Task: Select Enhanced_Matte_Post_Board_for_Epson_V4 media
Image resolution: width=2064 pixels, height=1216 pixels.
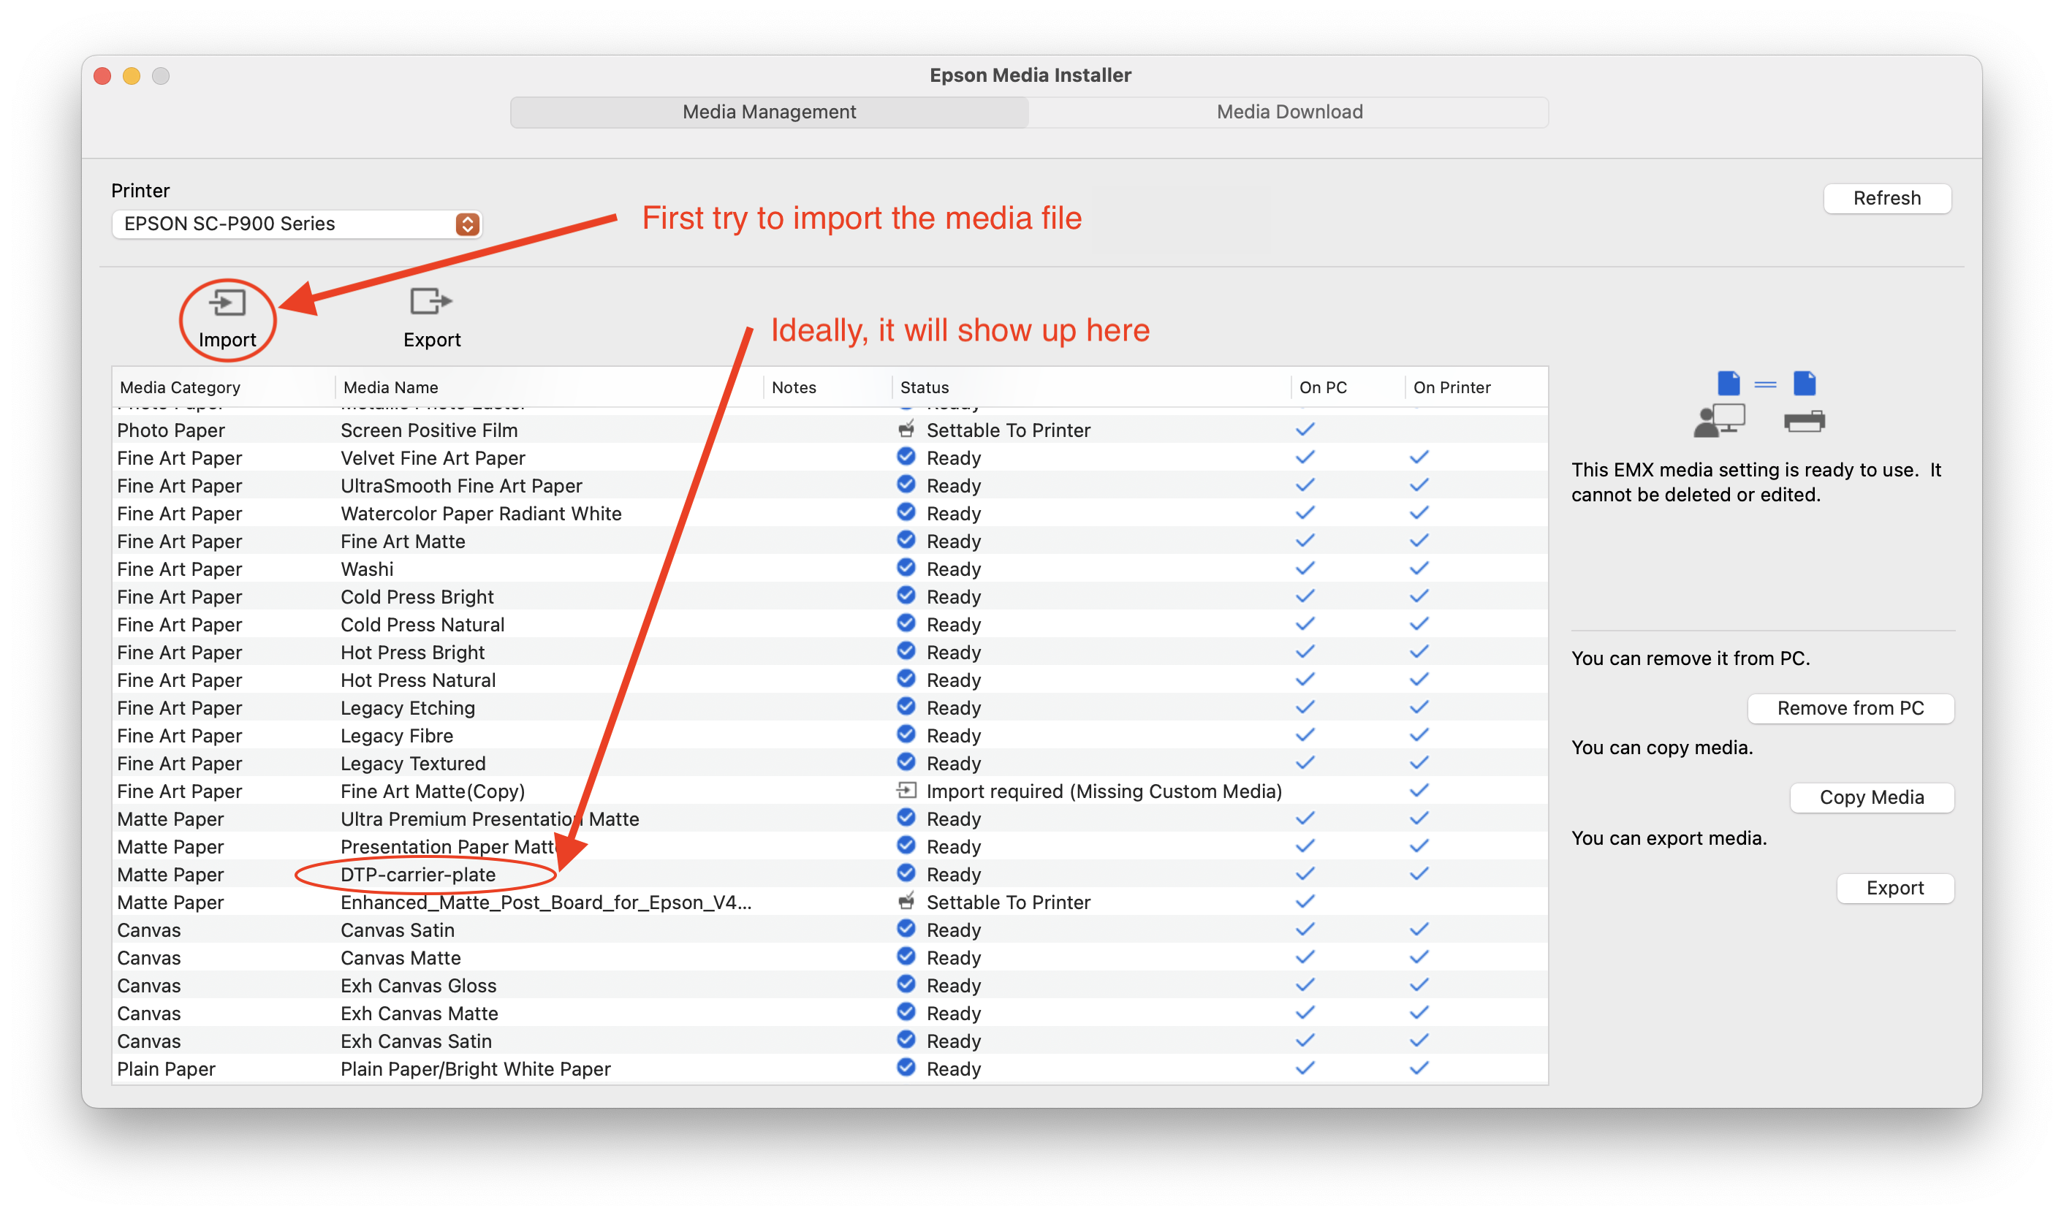Action: click(x=830, y=903)
